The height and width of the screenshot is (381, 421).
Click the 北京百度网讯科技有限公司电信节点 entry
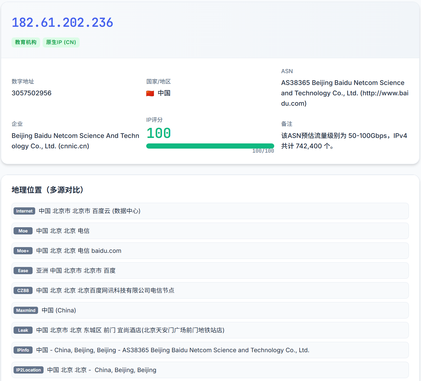pos(126,291)
